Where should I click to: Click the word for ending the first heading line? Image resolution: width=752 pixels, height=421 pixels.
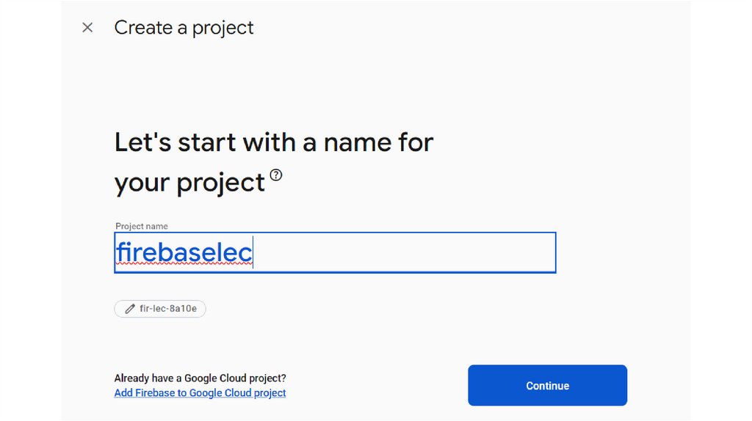pyautogui.click(x=416, y=142)
